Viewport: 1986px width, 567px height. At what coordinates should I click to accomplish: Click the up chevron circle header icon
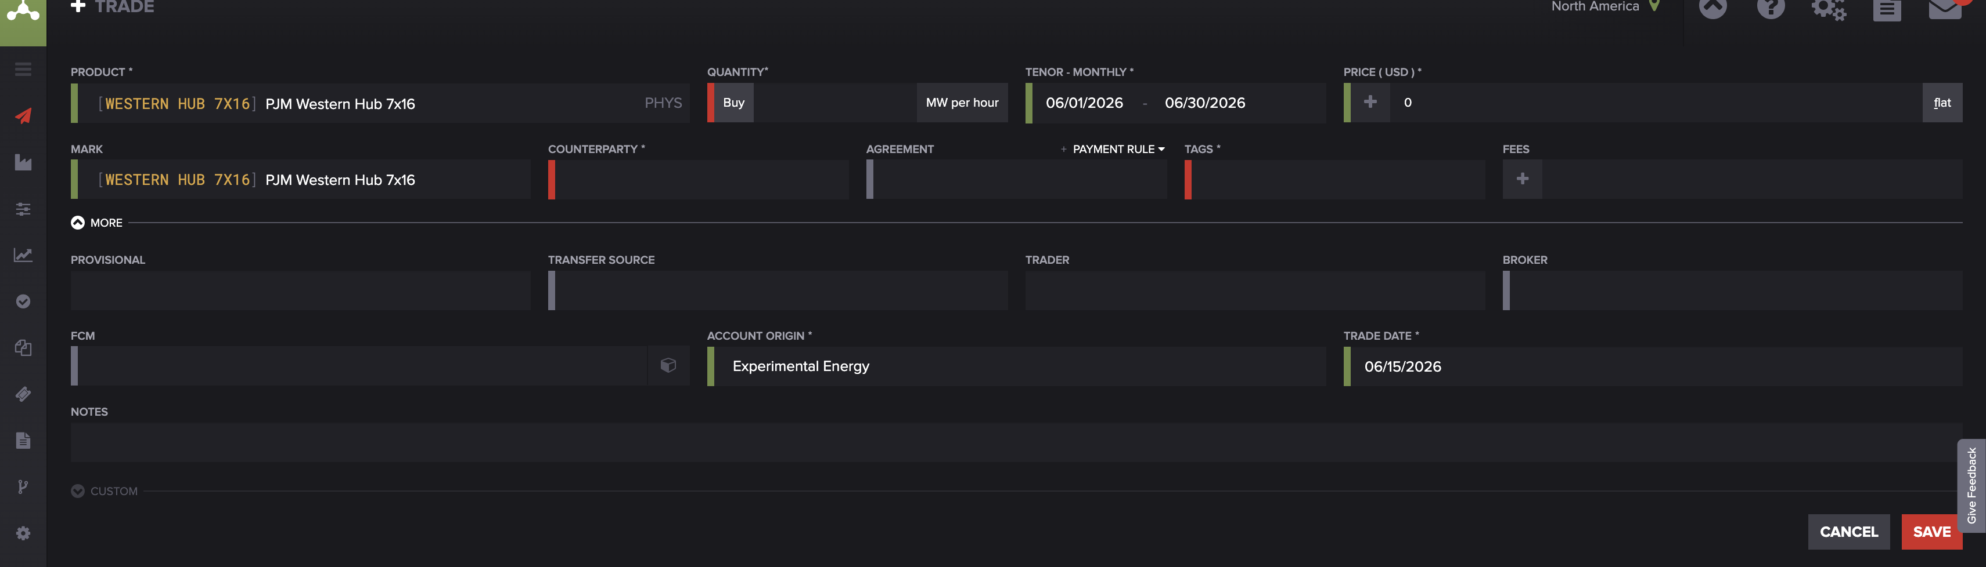click(x=1713, y=8)
